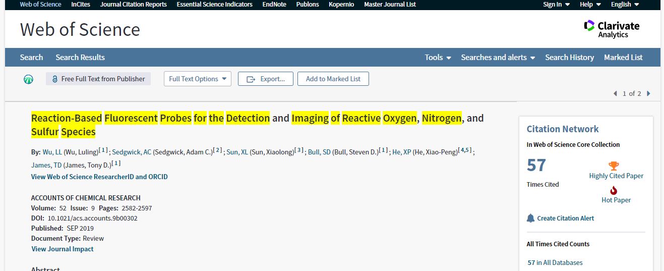Go to previous record arrow
Screen dimensions: 664x271
615,93
